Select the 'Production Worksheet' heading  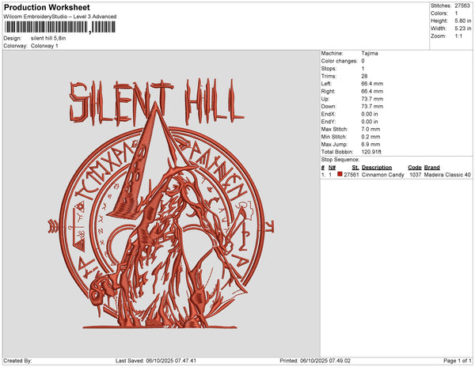(x=47, y=8)
